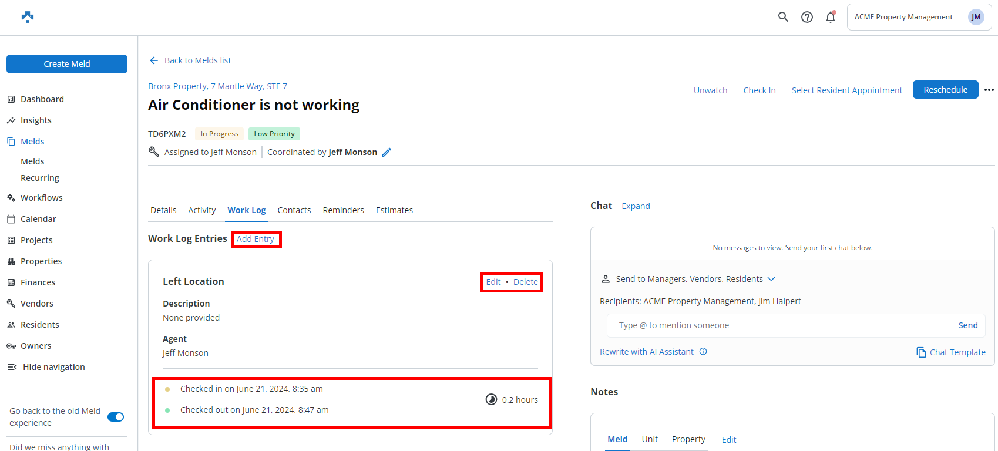Open the help question mark icon
This screenshot has width=998, height=451.
pos(807,17)
